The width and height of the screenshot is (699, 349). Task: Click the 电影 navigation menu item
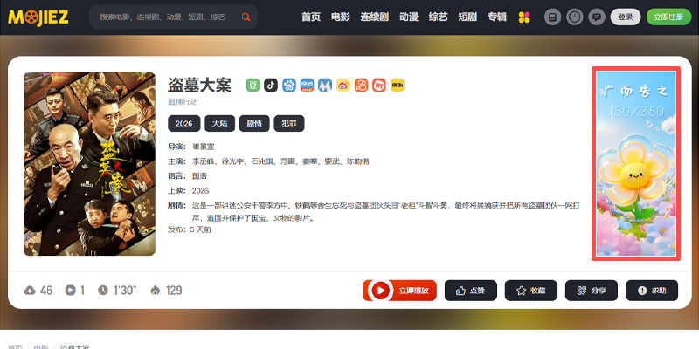[340, 17]
